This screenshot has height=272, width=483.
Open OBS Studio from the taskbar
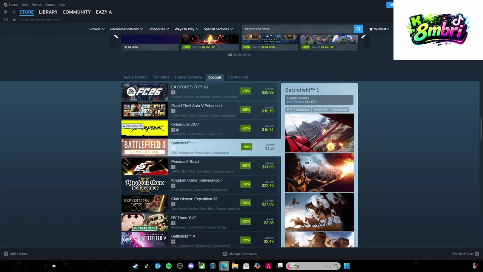180,266
